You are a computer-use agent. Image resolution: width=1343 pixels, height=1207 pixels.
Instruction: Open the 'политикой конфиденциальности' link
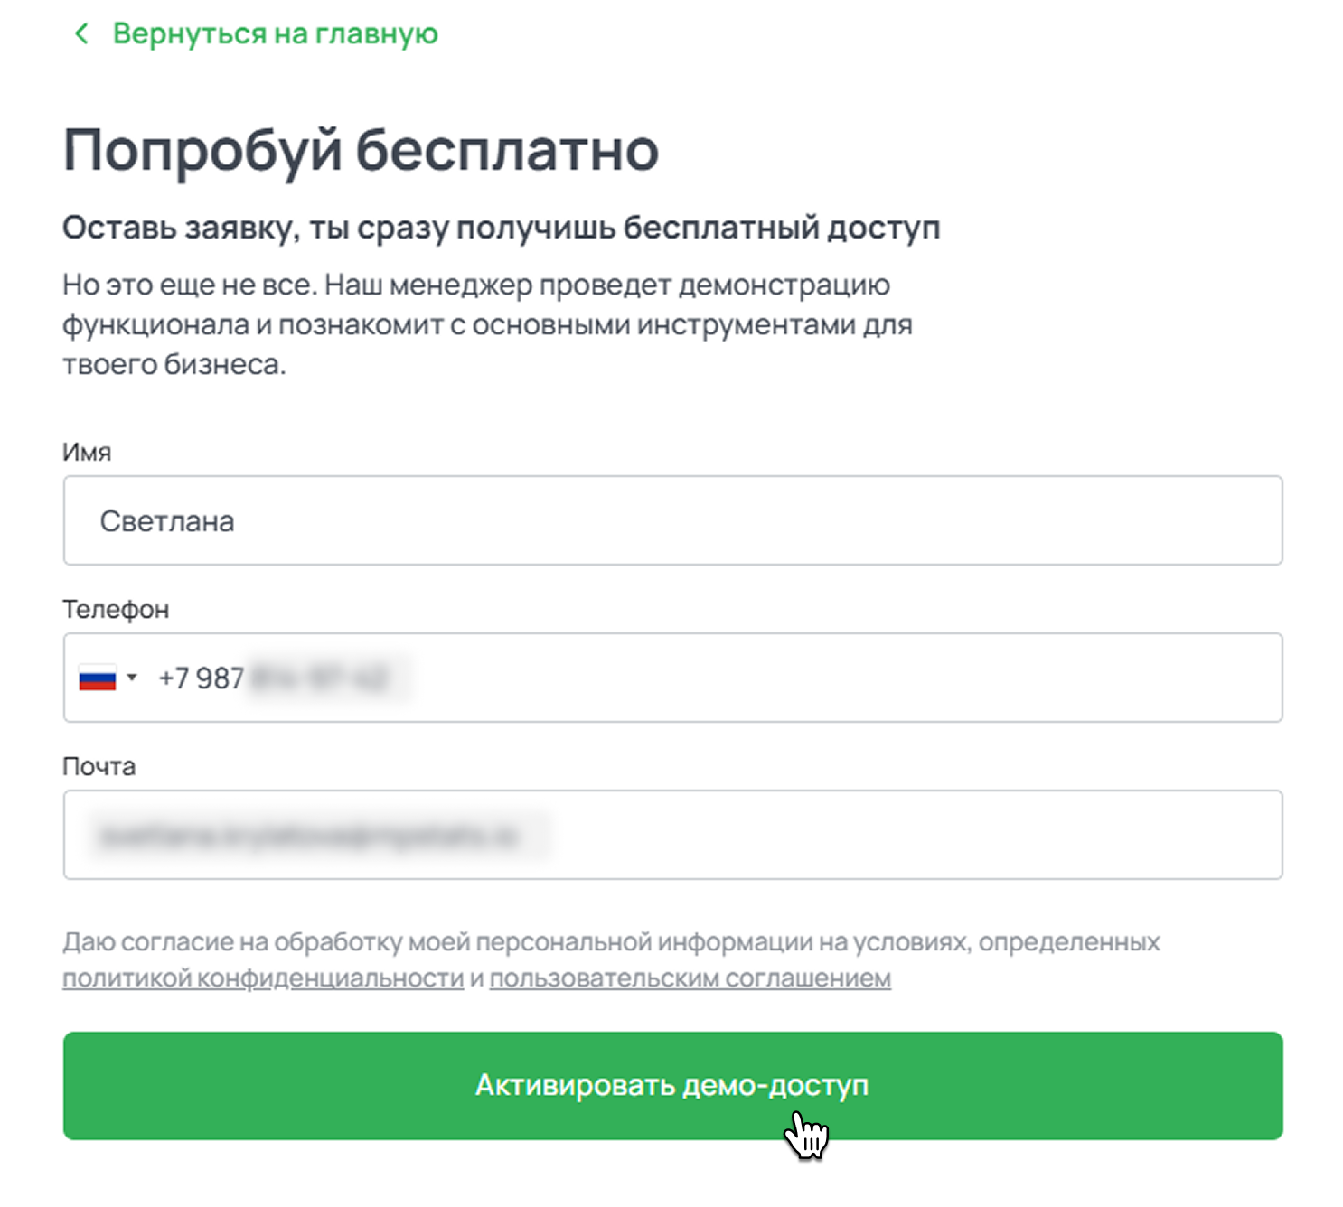[x=263, y=978]
